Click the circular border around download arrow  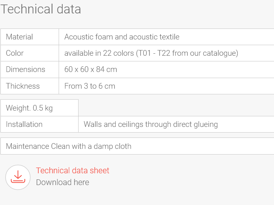[18, 177]
